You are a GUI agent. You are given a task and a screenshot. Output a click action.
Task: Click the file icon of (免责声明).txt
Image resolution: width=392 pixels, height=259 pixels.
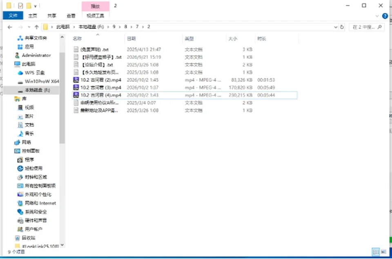[76, 49]
